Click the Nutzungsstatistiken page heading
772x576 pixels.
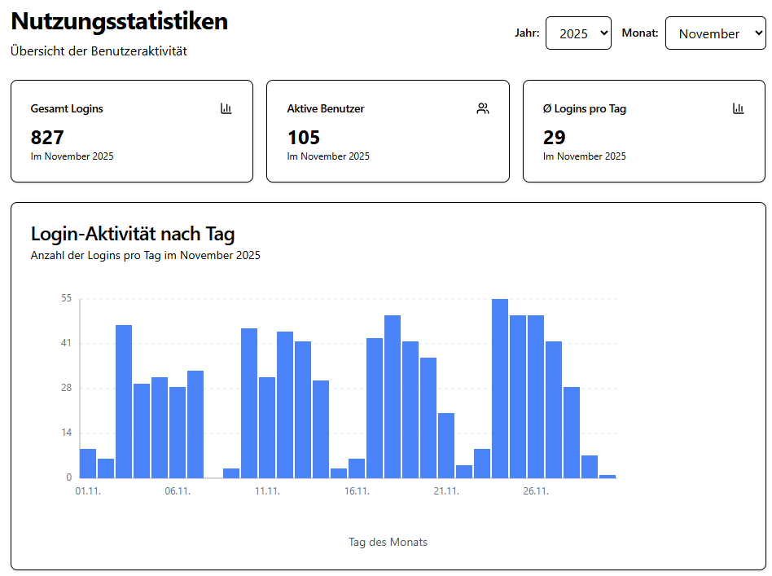[x=119, y=22]
